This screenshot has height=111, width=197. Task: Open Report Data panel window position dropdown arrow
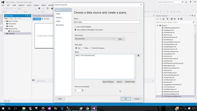coord(25,16)
